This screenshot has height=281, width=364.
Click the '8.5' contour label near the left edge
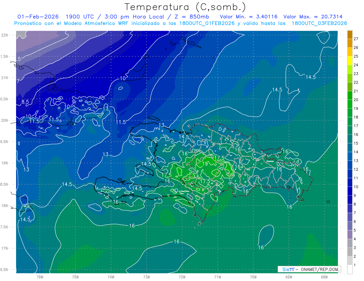(25, 102)
